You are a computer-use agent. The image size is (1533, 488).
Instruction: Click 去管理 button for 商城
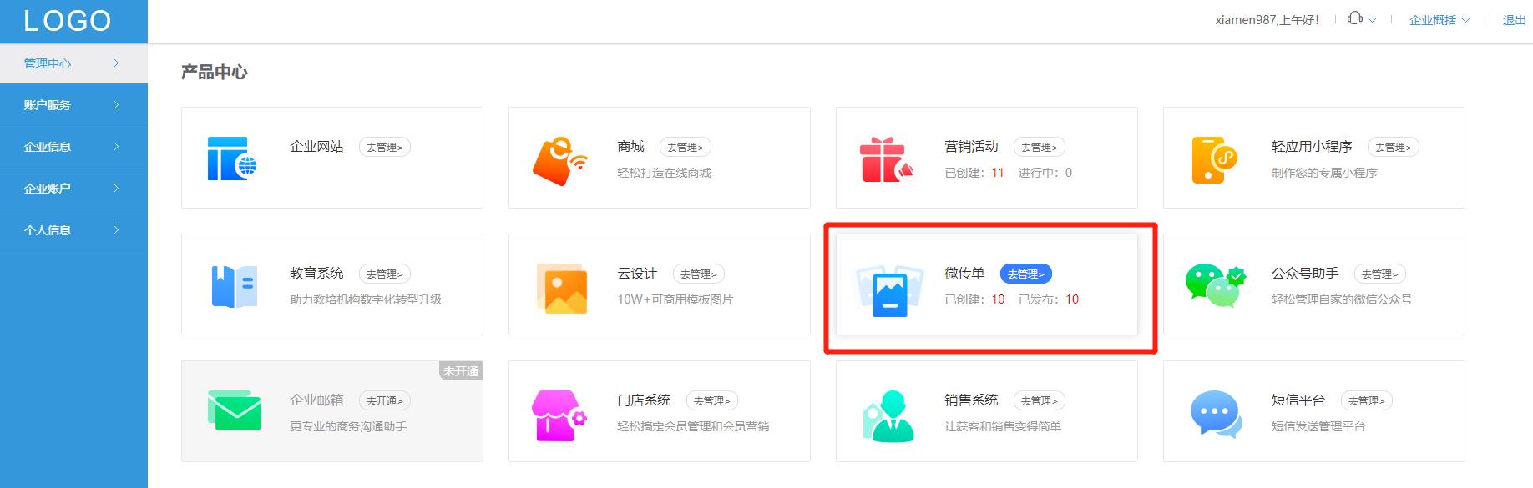tap(685, 147)
